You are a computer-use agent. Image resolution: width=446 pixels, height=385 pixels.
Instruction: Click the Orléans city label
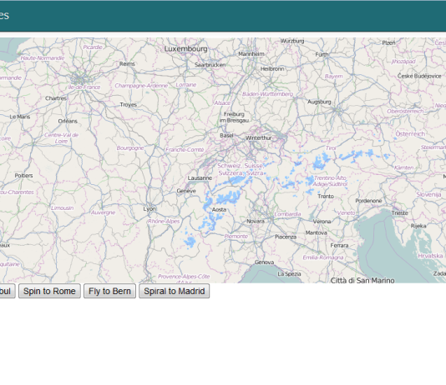tap(68, 121)
